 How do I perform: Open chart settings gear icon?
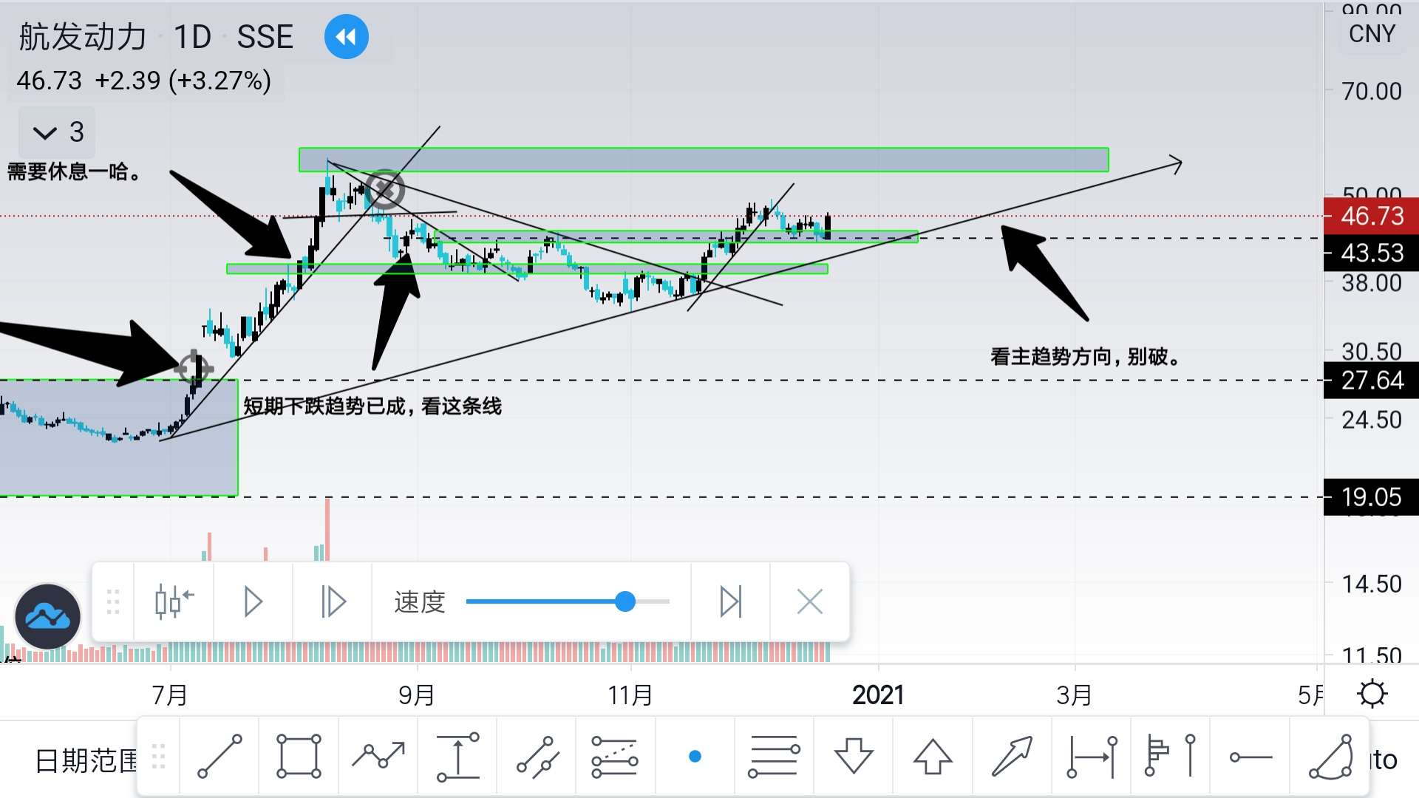point(1372,694)
